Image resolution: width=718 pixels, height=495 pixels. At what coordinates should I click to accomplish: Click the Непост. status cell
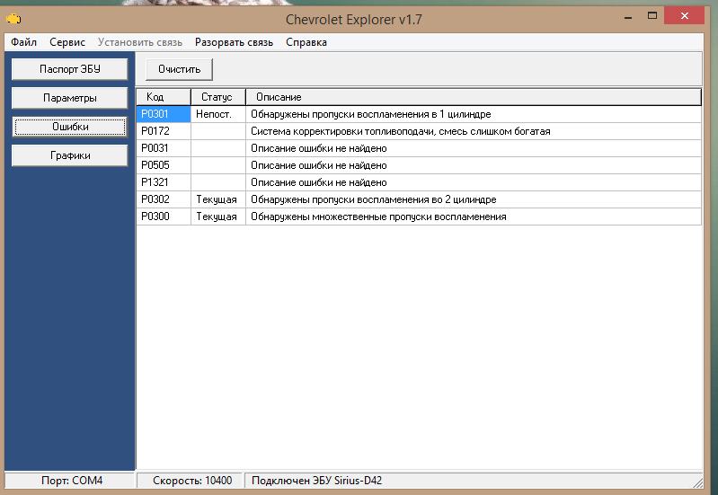218,114
